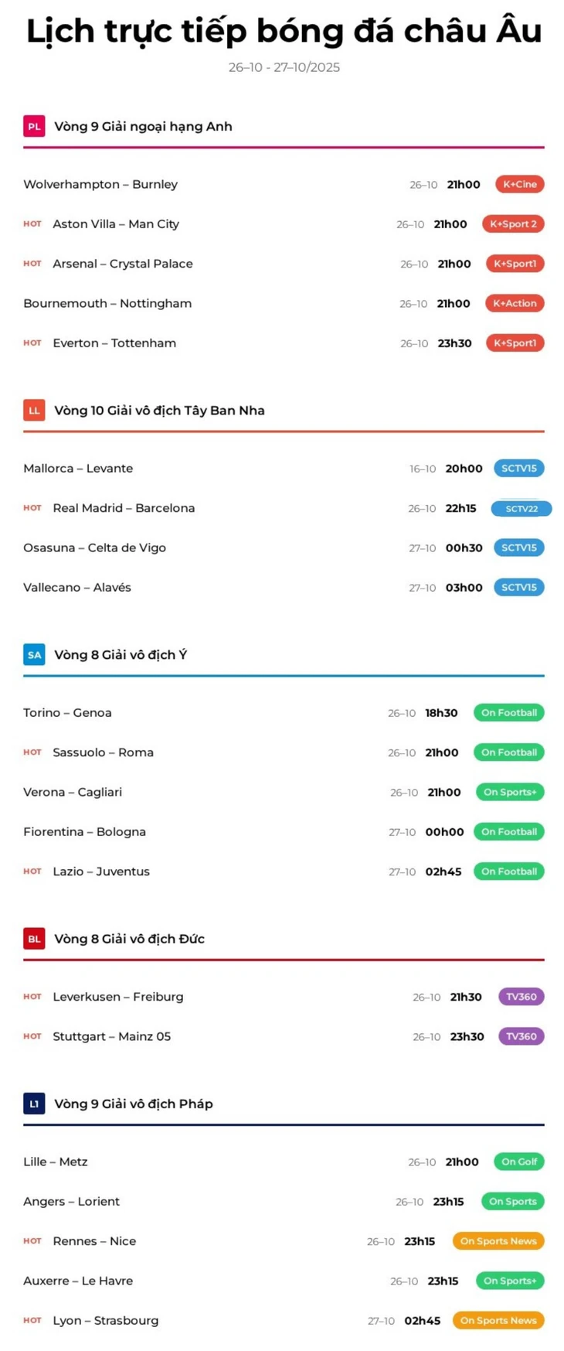Image resolution: width=564 pixels, height=1351 pixels.
Task: Select the Vòng 8 Giải vô địch Đức heading
Action: 129,939
